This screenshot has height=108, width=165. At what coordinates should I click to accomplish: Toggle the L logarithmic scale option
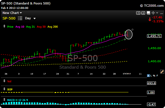[x=151, y=76]
